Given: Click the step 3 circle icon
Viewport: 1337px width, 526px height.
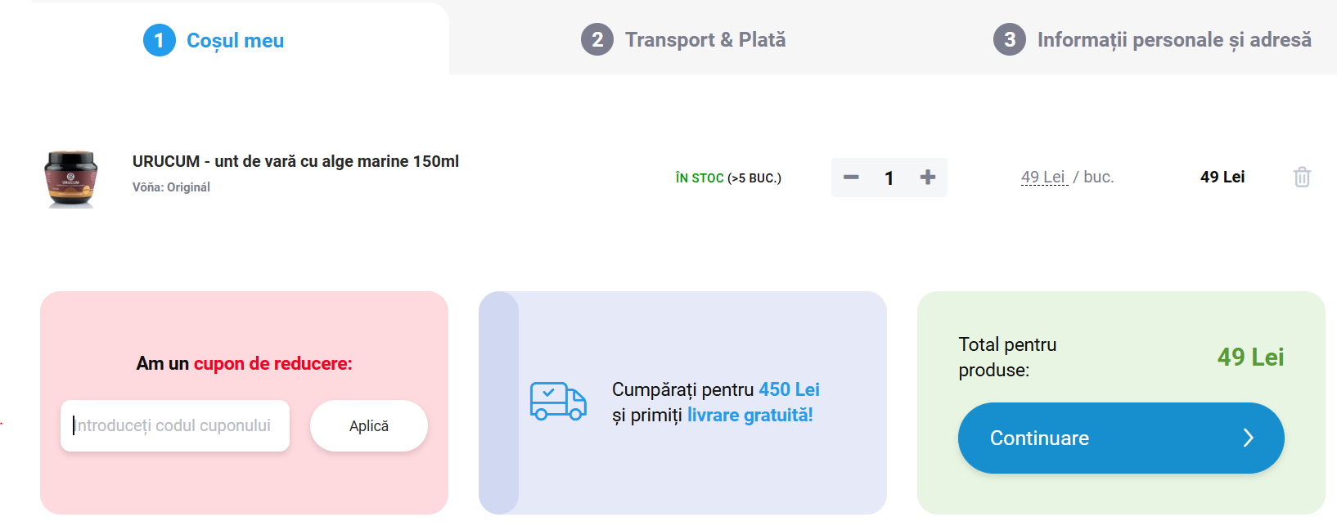Looking at the screenshot, I should click(x=1010, y=39).
